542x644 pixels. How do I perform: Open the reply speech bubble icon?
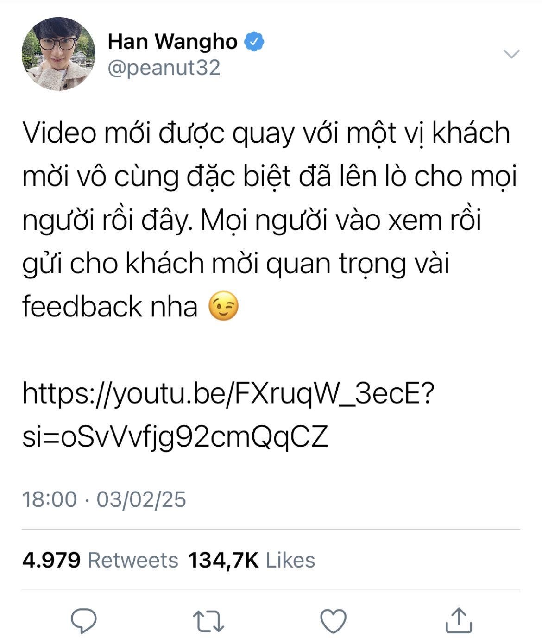pyautogui.click(x=84, y=621)
